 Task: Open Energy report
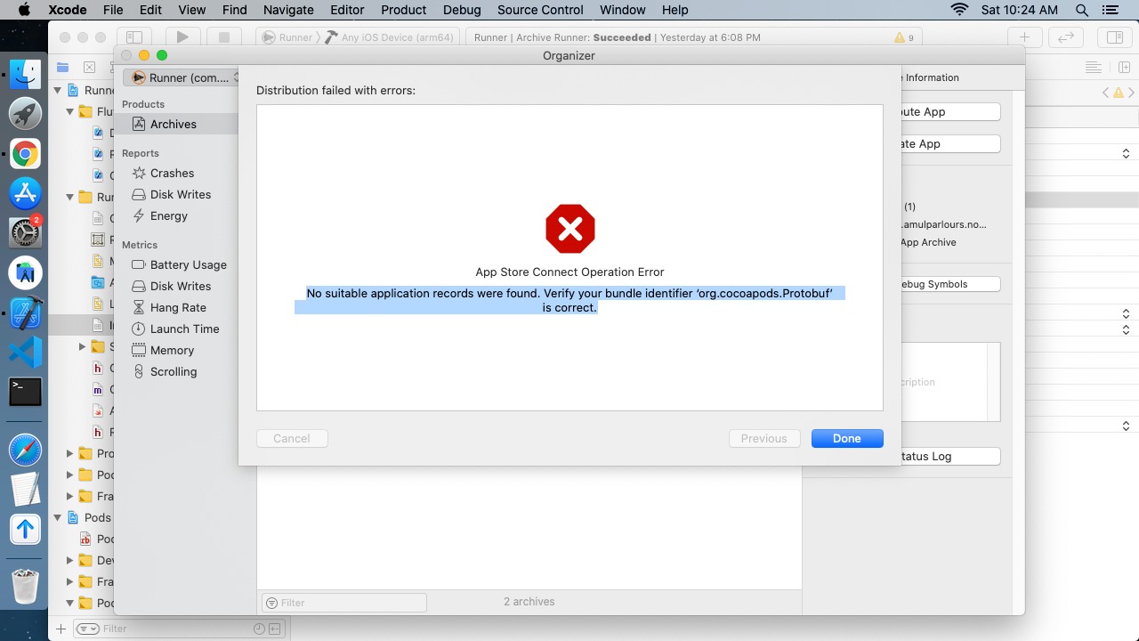pos(160,216)
